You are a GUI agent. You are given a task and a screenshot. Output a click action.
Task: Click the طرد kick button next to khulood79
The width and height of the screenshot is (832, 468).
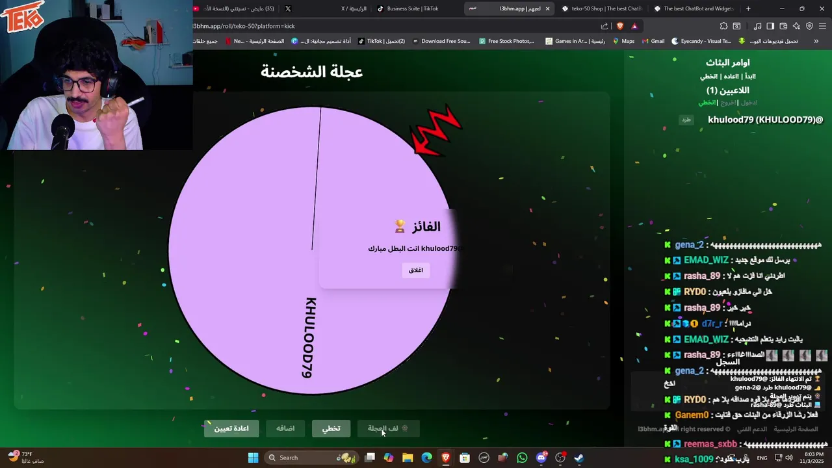click(x=686, y=120)
